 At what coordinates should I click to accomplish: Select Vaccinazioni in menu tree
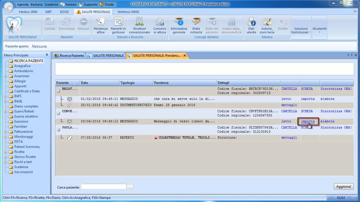(x=24, y=172)
